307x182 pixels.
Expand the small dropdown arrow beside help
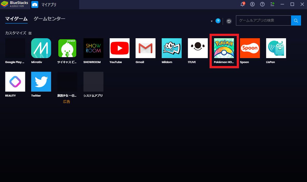coord(212,21)
